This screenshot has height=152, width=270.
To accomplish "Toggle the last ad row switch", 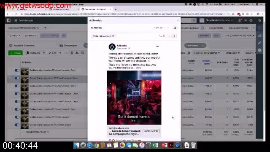I will [17, 125].
